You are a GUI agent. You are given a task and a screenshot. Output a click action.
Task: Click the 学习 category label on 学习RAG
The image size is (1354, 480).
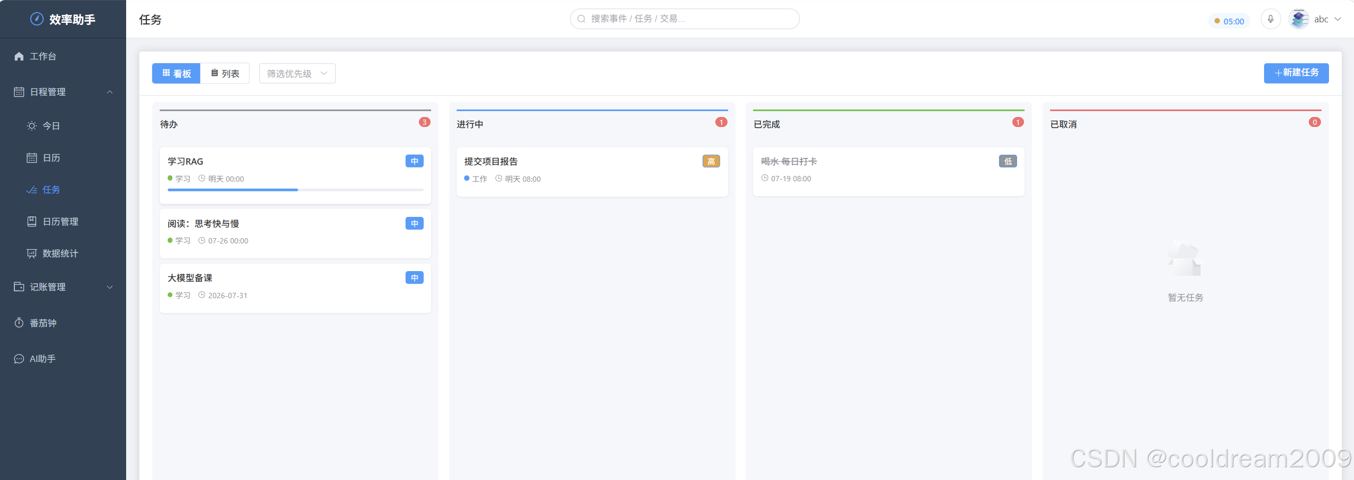tap(183, 179)
